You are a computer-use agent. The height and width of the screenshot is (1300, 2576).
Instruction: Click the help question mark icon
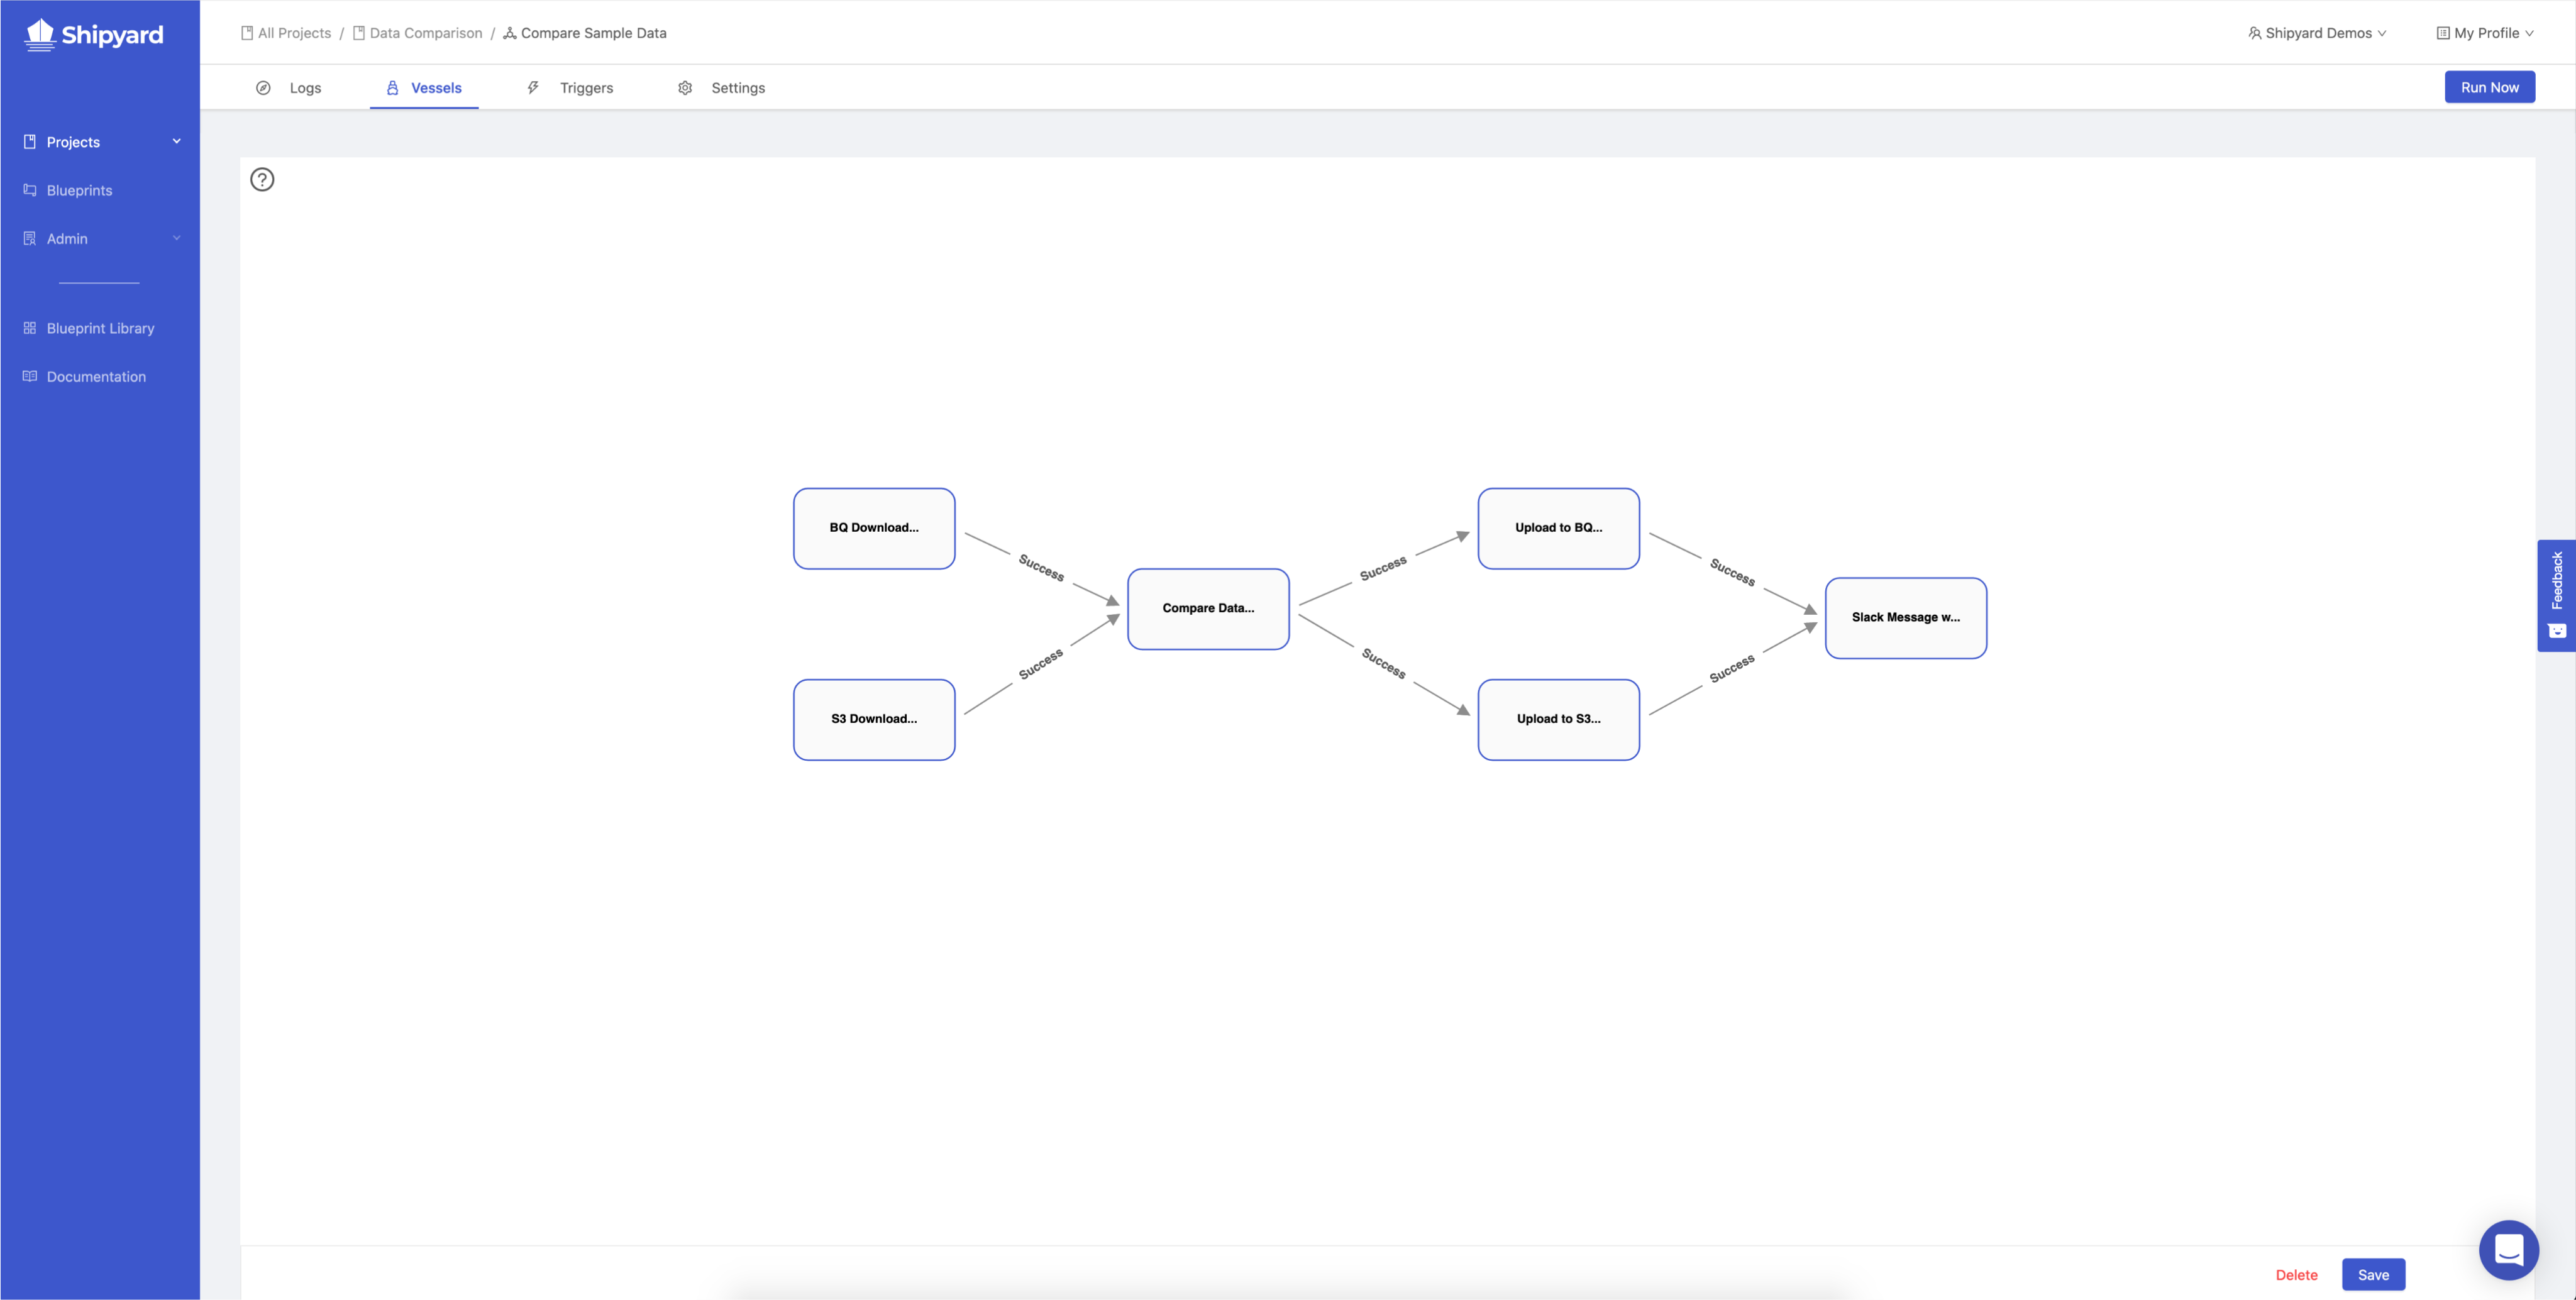coord(262,179)
